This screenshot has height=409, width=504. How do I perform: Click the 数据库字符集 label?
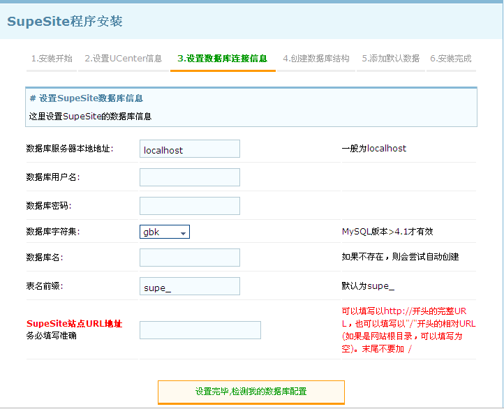[53, 231]
